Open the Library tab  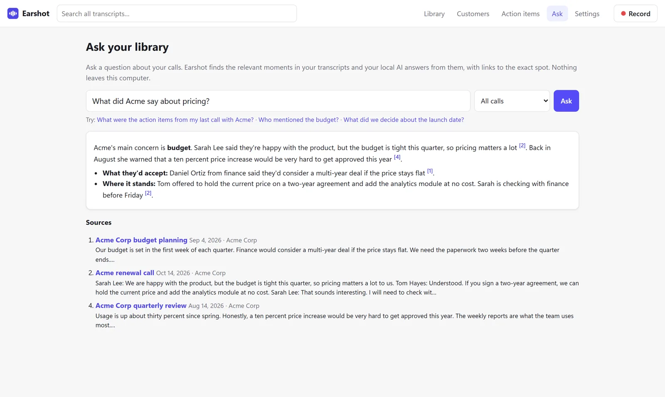coord(434,14)
